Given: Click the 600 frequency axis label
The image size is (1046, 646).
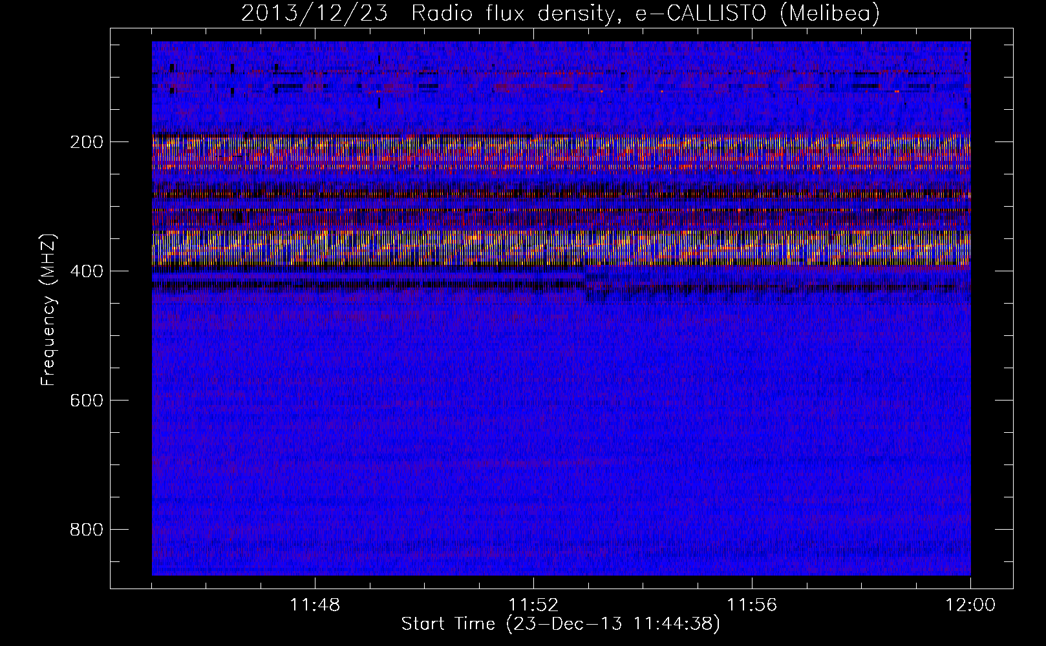Looking at the screenshot, I should tap(86, 401).
